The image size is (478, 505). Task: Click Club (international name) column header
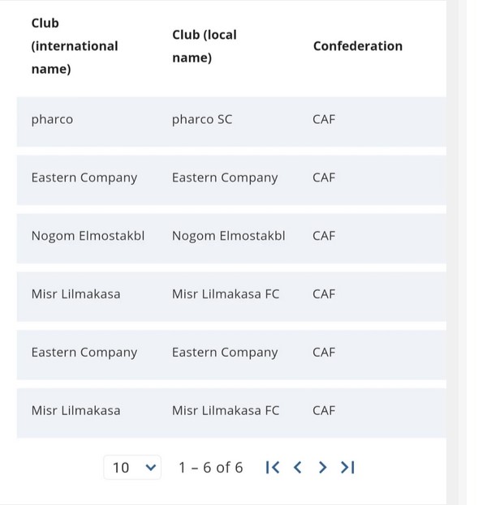click(x=75, y=46)
